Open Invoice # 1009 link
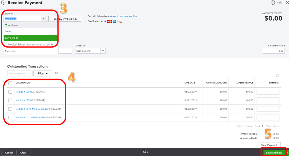Viewport: 289px width, 156px height. (x=23, y=100)
